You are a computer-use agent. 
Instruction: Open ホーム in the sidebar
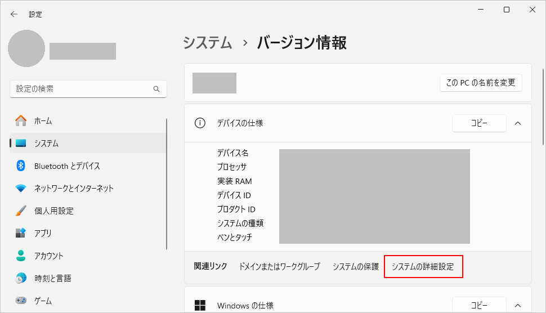[88, 121]
